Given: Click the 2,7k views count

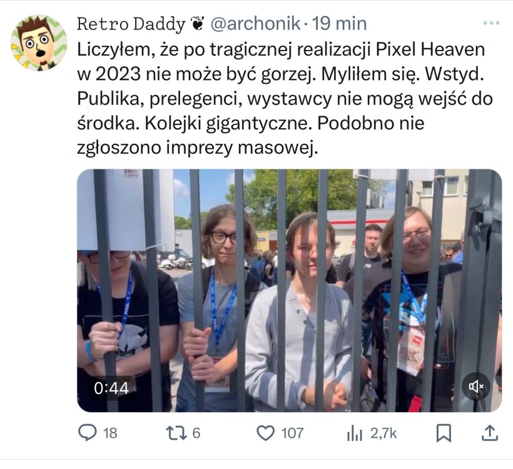Looking at the screenshot, I should pos(383,433).
